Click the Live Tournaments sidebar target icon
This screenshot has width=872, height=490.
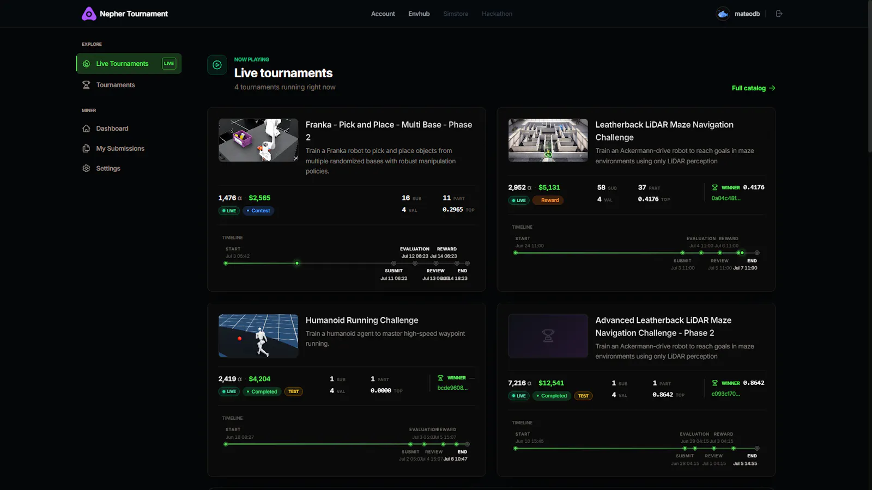click(86, 64)
